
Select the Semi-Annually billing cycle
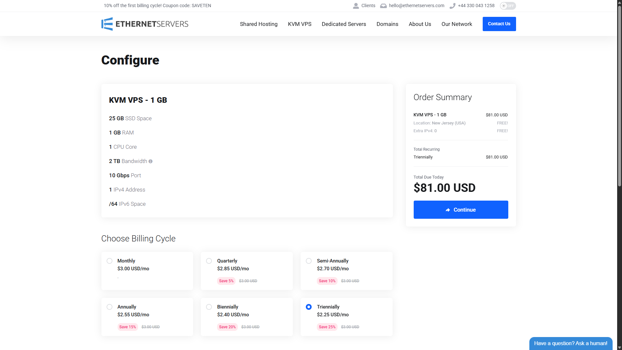pyautogui.click(x=309, y=261)
